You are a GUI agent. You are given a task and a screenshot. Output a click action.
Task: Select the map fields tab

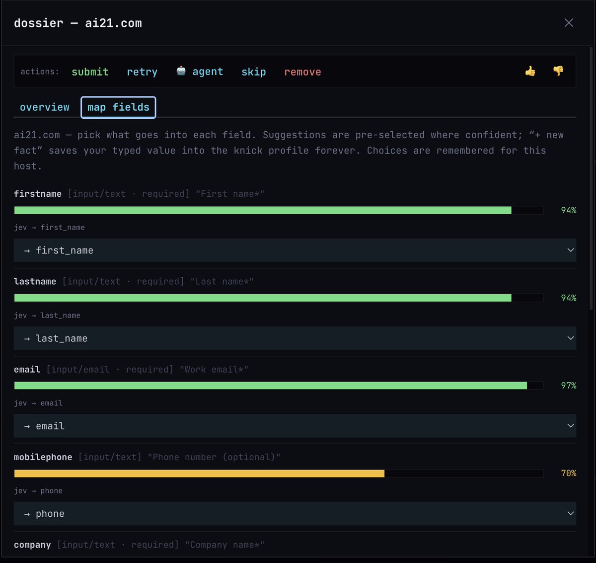[x=118, y=107]
